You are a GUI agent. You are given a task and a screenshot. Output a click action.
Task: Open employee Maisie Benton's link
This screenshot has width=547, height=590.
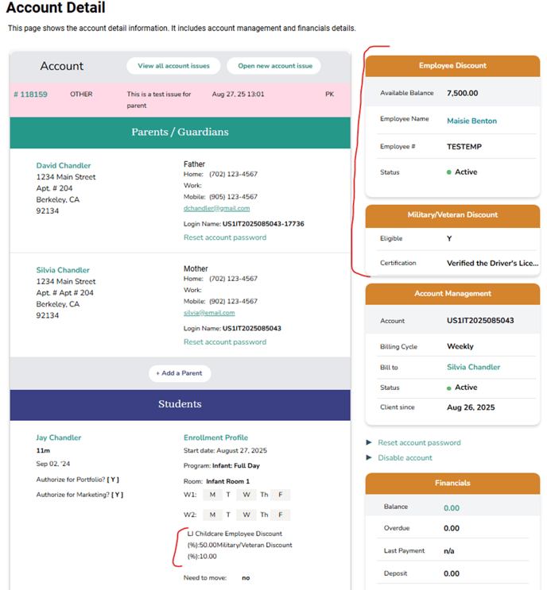pos(471,121)
